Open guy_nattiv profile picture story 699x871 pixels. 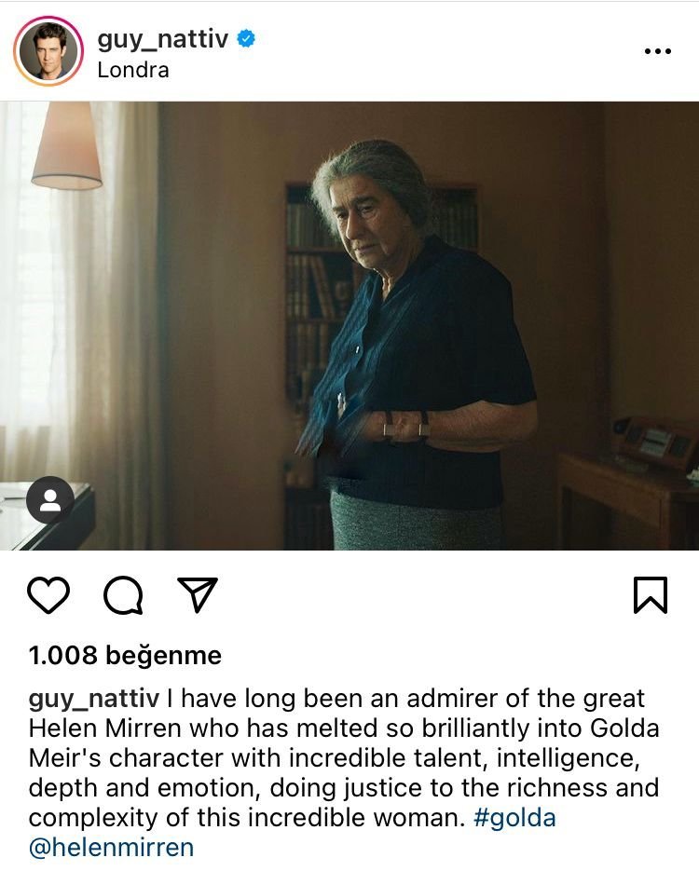48,51
